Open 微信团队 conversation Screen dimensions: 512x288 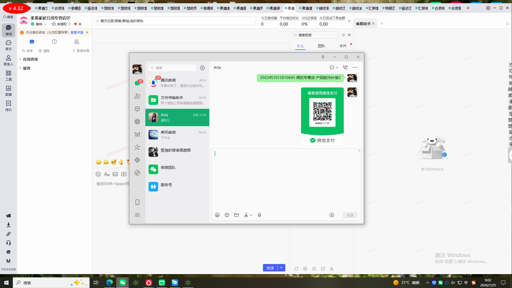(177, 169)
